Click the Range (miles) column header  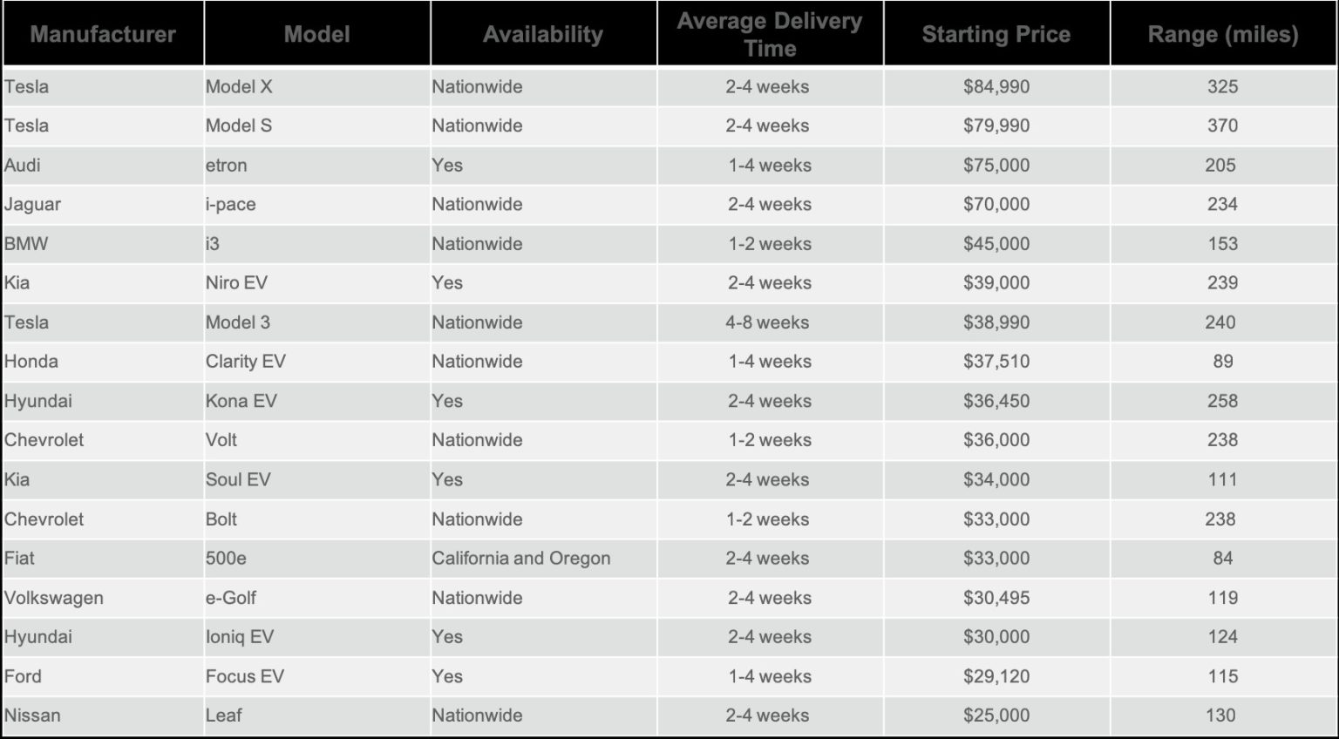pos(1222,34)
